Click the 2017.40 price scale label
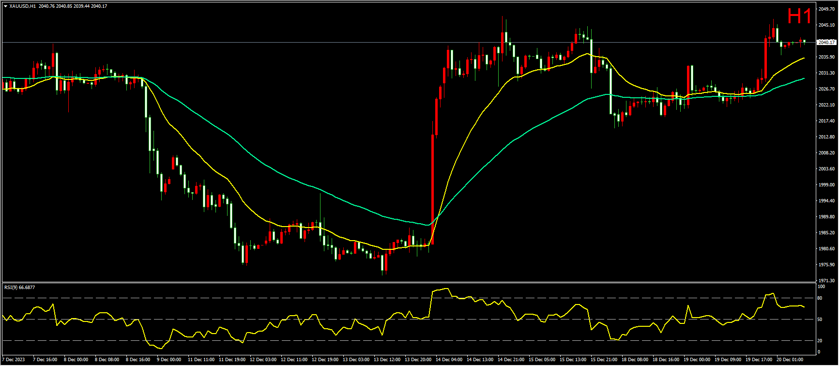This screenshot has height=366, width=839. pyautogui.click(x=827, y=121)
